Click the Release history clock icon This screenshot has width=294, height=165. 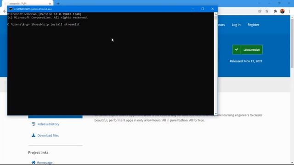pos(34,124)
